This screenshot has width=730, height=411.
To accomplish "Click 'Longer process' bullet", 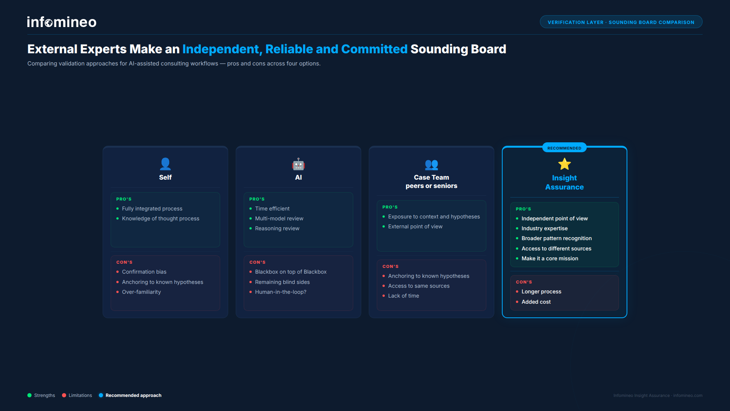I will tap(541, 292).
